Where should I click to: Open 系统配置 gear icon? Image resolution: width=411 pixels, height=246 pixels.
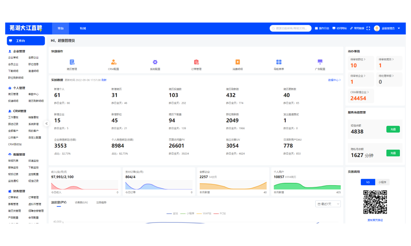coord(155,62)
